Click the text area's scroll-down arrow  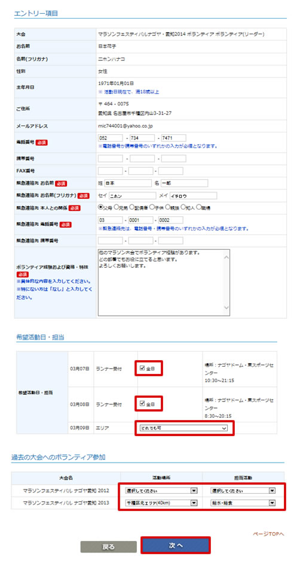[x=226, y=308]
